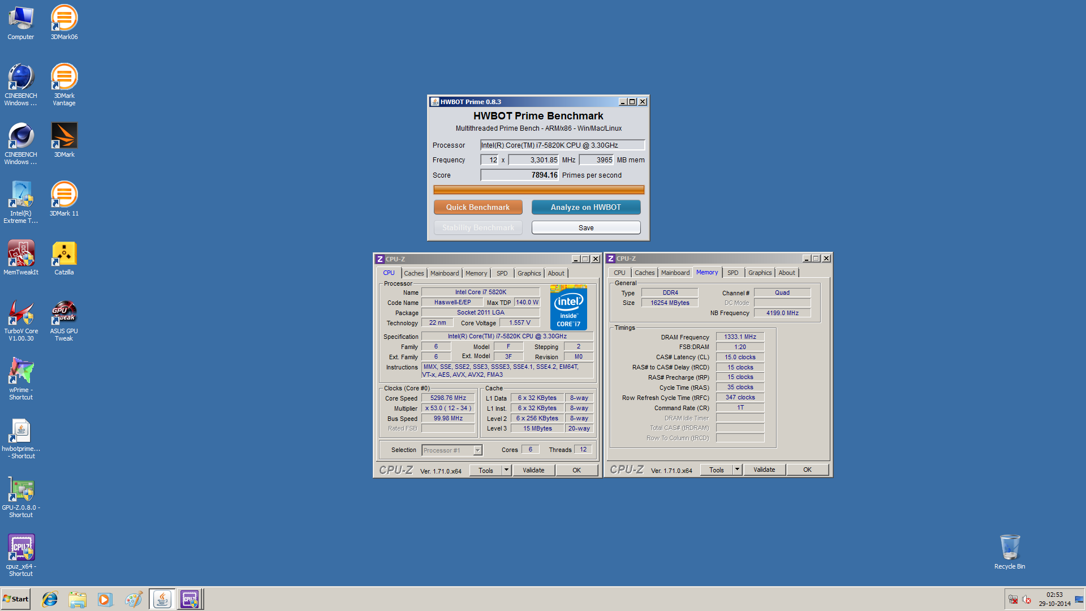
Task: Click OK in right CPU-Z window
Action: (807, 470)
